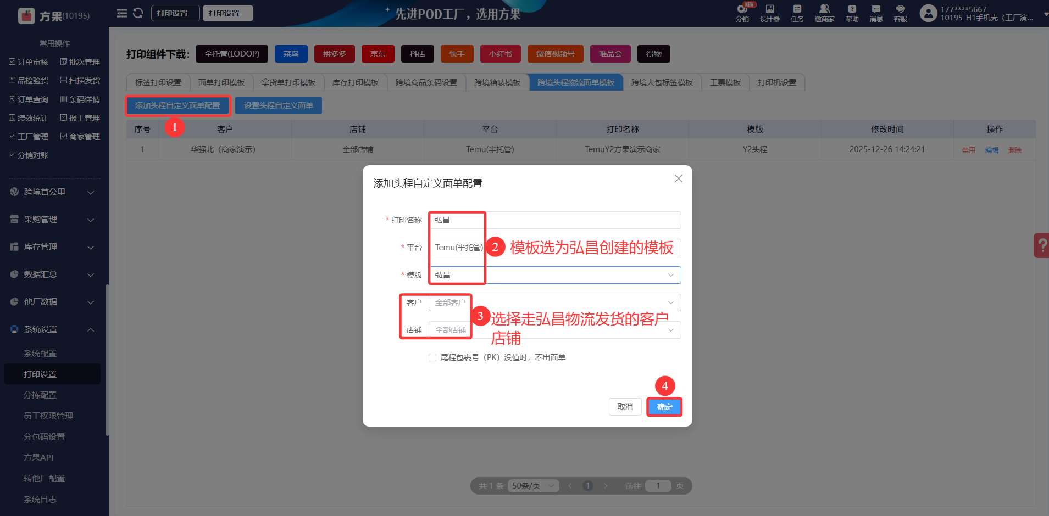Image resolution: width=1049 pixels, height=516 pixels.
Task: Open the 客户 dropdown in the dialog
Action: tap(555, 302)
